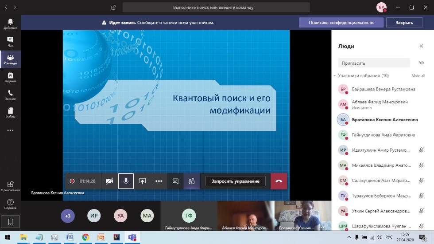Open more actions ellipsis in call toolbar

[x=159, y=181]
